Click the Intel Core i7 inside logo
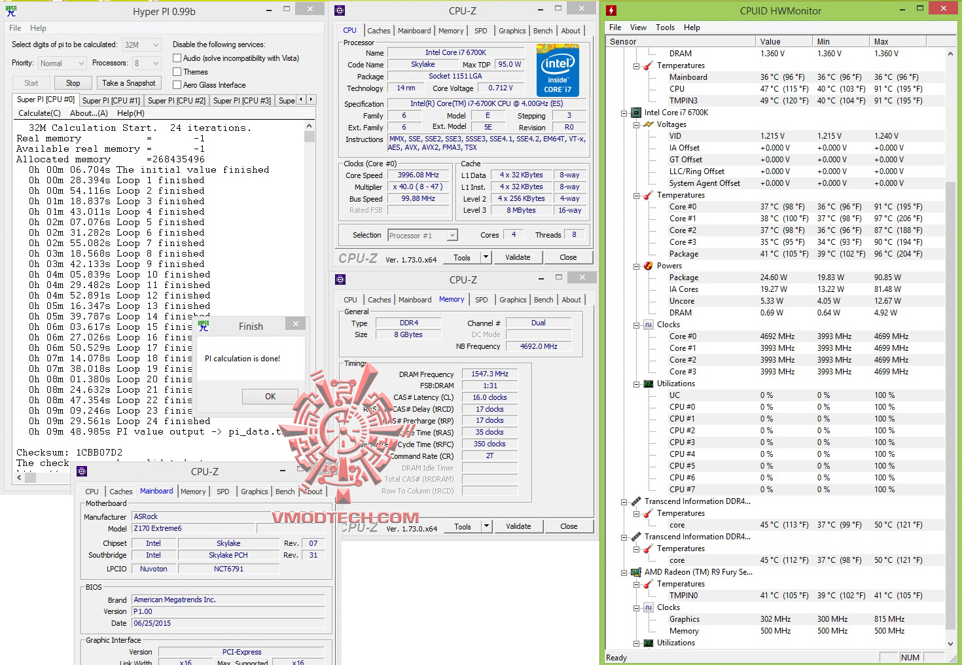962x665 pixels. coord(558,70)
